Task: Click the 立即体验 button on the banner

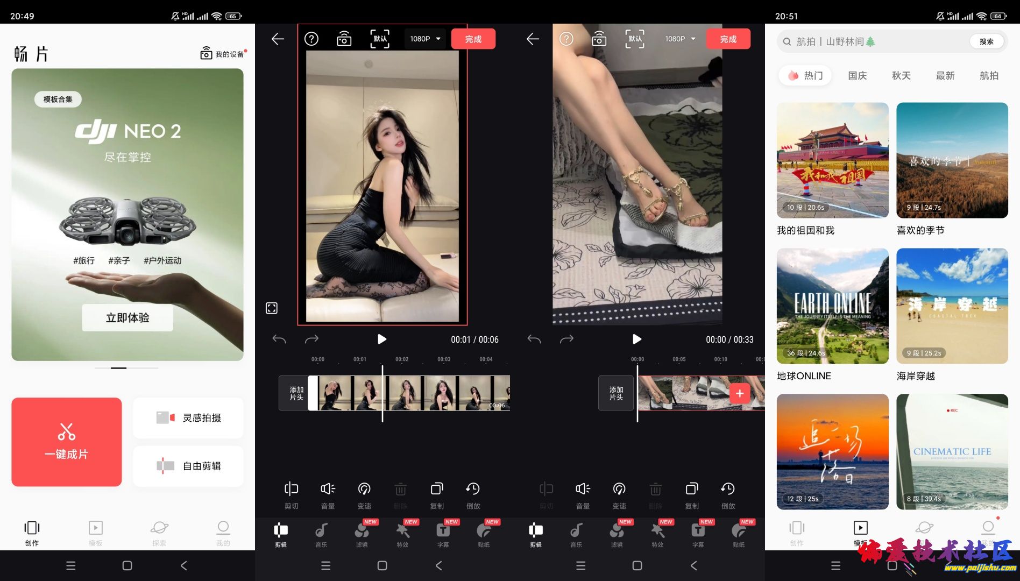Action: coord(127,318)
